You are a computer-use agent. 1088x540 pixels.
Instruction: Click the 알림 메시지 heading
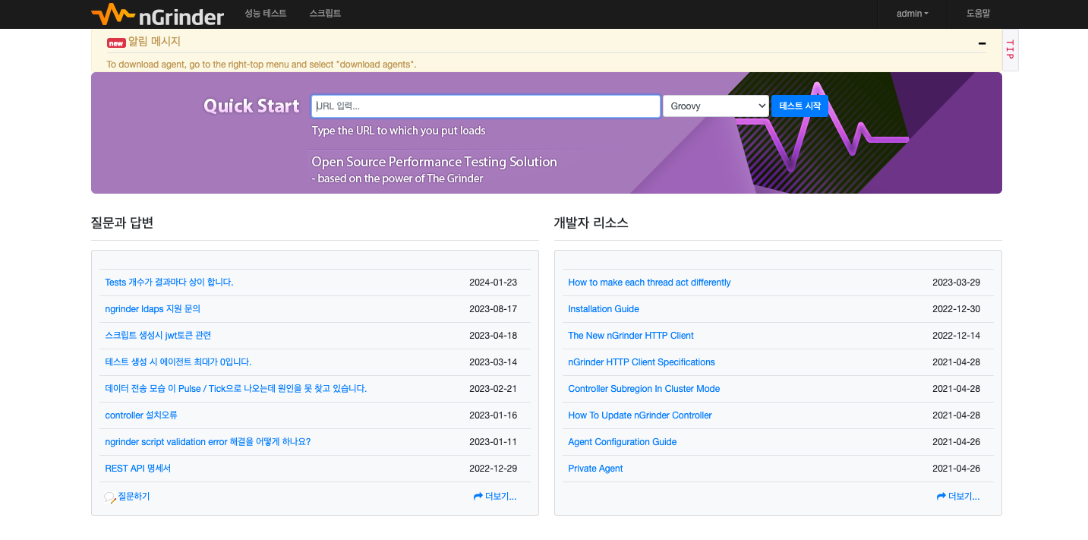[x=154, y=42]
